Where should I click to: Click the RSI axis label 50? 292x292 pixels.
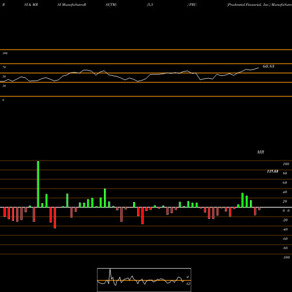tap(4, 77)
